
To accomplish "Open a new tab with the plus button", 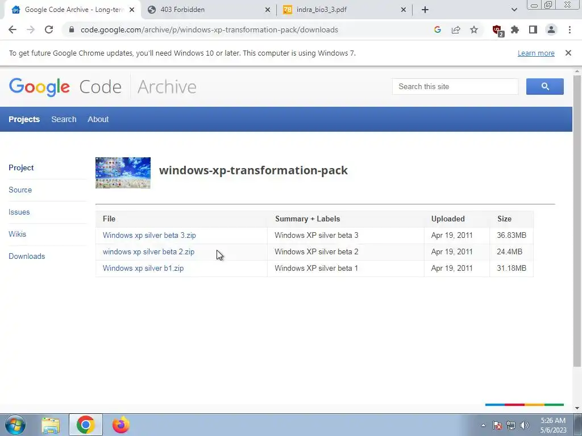I will tap(425, 10).
